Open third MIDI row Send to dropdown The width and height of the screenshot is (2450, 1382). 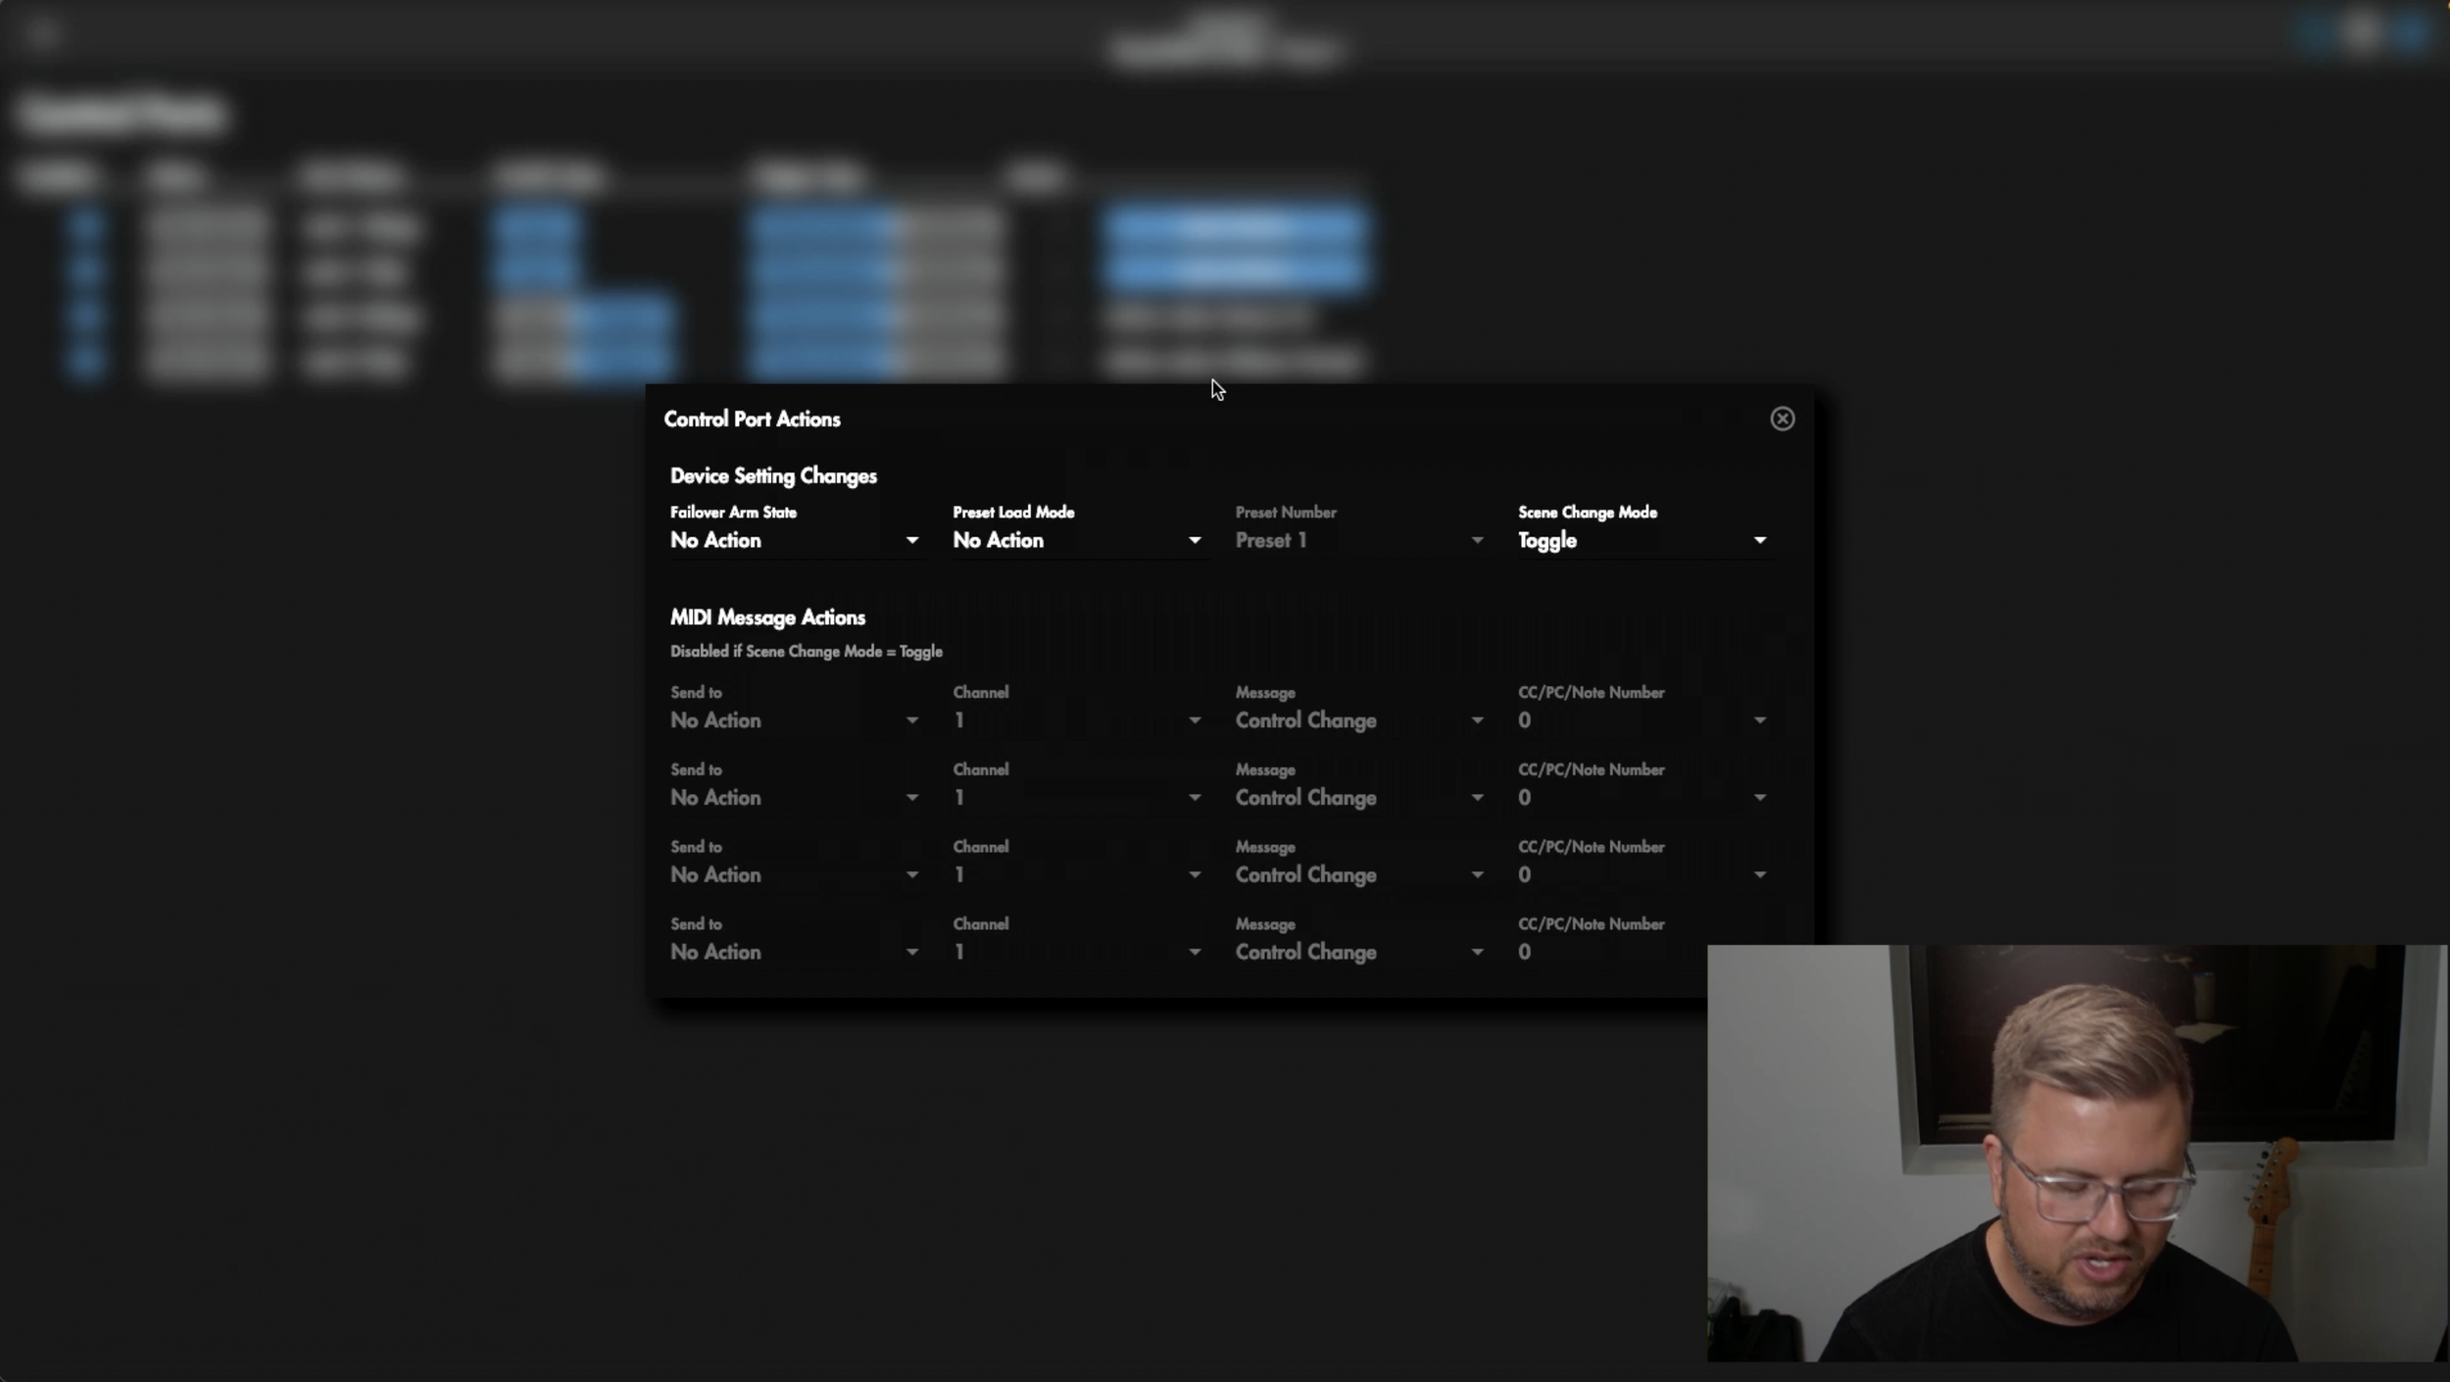point(794,874)
